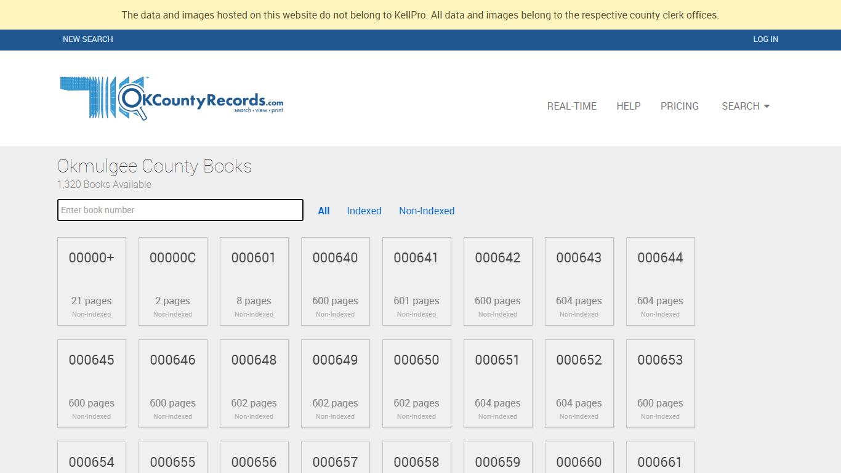
Task: Open the PRICING page
Action: tap(680, 106)
